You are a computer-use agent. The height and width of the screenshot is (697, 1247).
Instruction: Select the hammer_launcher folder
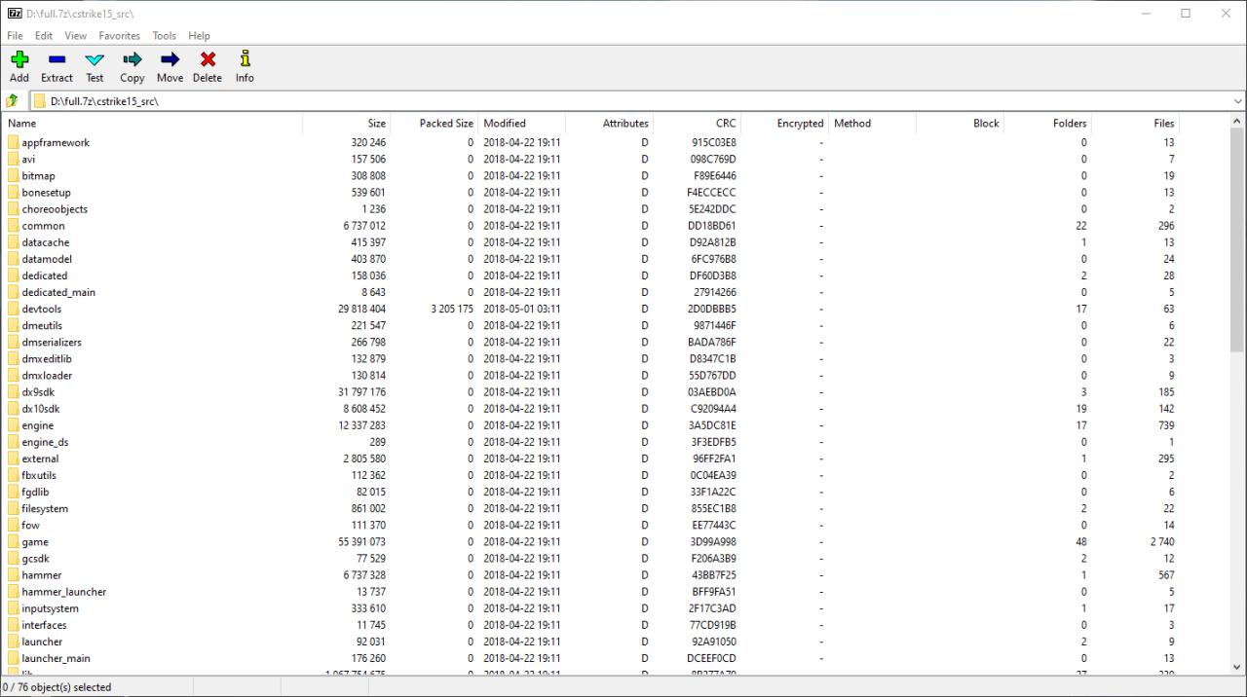coord(64,592)
